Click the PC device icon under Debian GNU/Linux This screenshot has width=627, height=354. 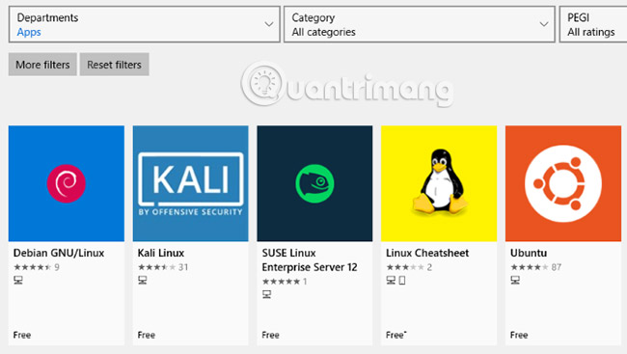[18, 281]
